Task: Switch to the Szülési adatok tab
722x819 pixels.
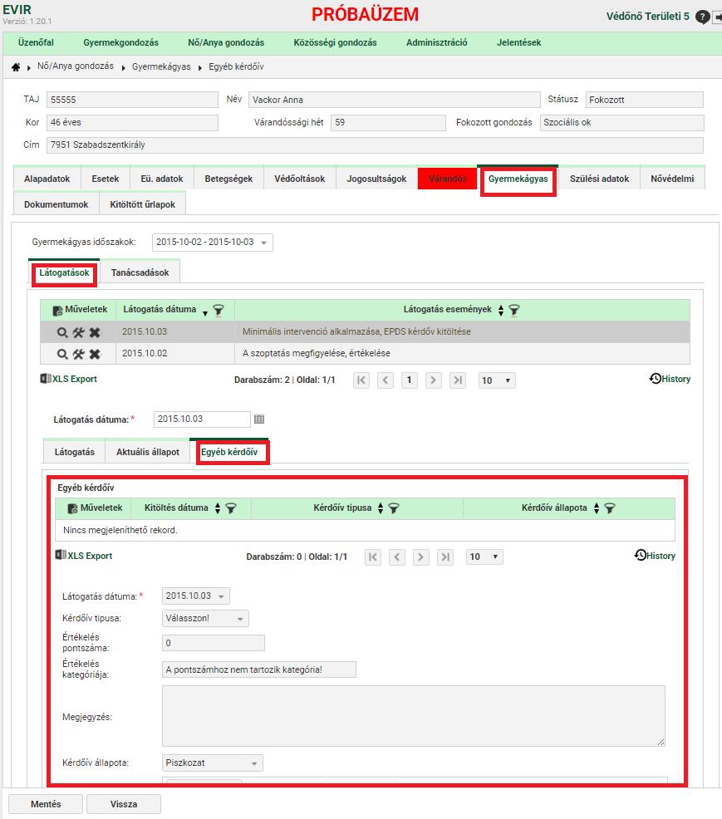Action: pyautogui.click(x=599, y=179)
